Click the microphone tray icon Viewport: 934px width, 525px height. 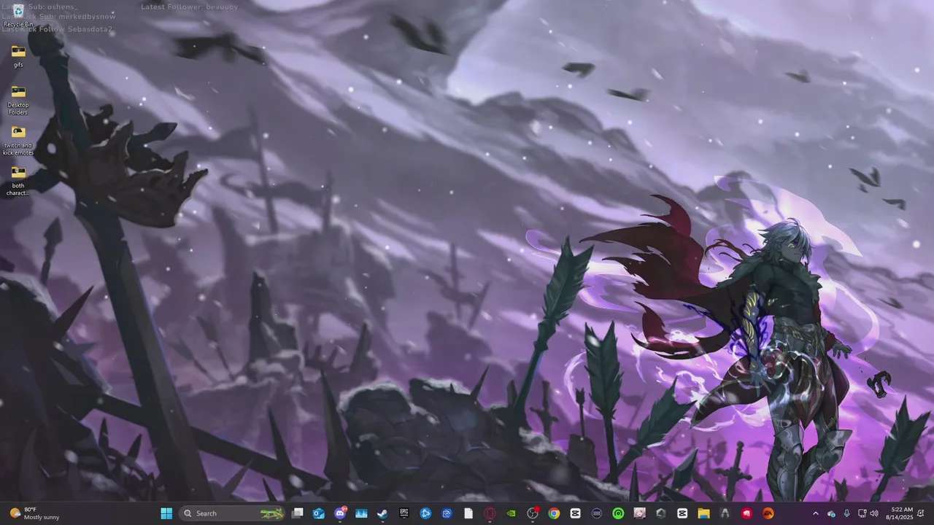[x=846, y=513]
